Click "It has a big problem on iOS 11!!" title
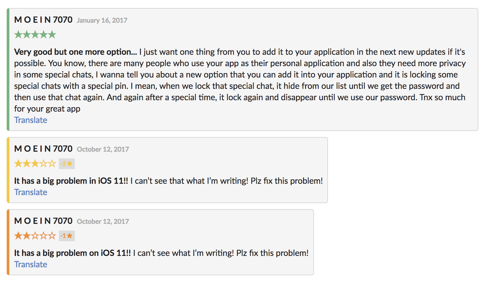Screen dimensions: 483x284 72,253
